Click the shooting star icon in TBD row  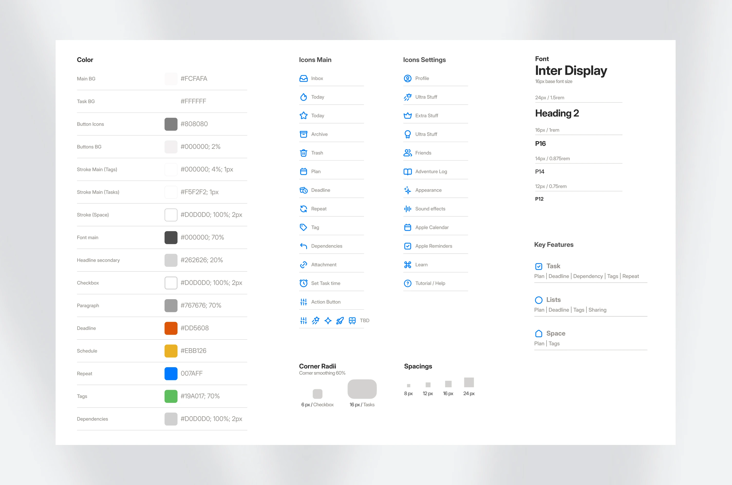[x=315, y=321]
